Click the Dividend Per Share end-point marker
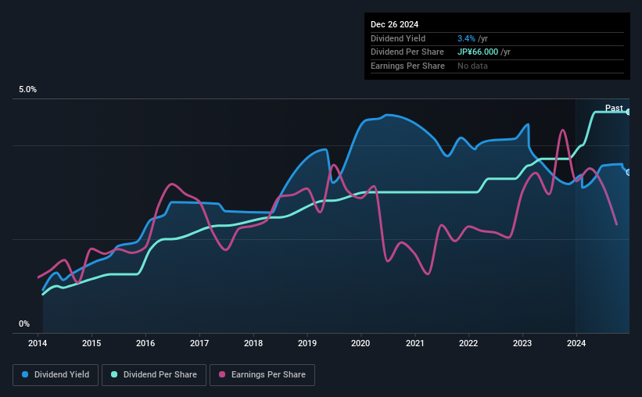 point(629,112)
